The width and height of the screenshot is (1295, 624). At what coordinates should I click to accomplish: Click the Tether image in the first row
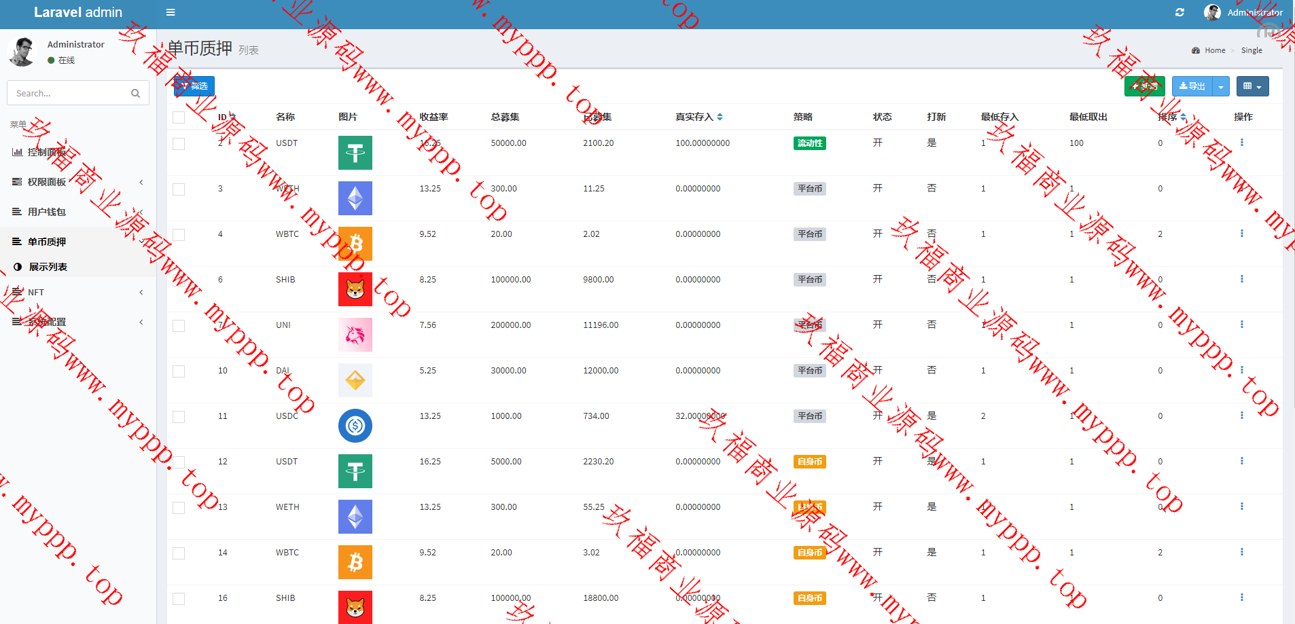point(355,153)
